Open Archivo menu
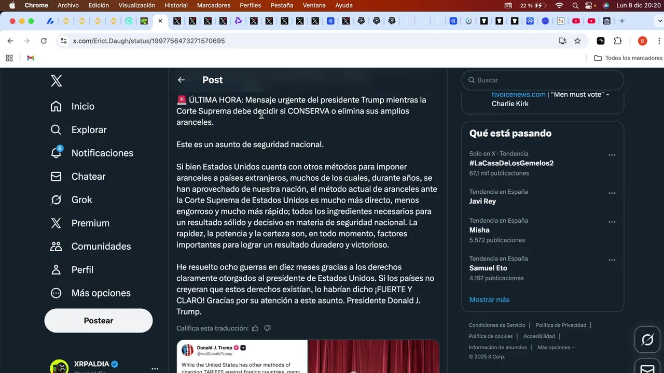The height and width of the screenshot is (373, 664). (68, 5)
